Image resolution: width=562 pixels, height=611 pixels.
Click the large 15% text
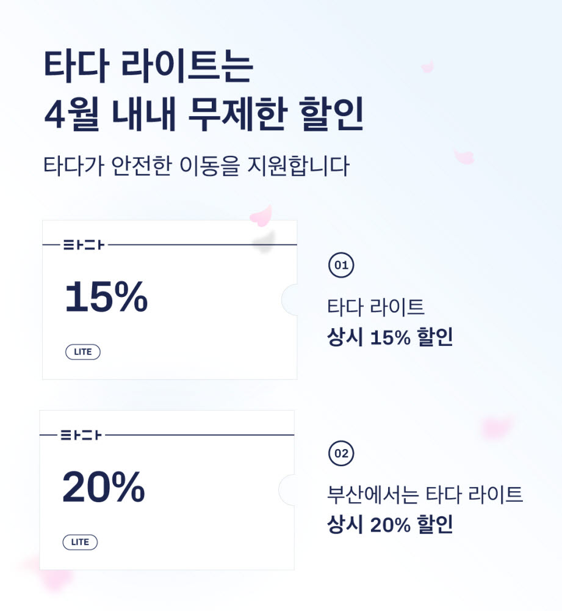coord(106,298)
